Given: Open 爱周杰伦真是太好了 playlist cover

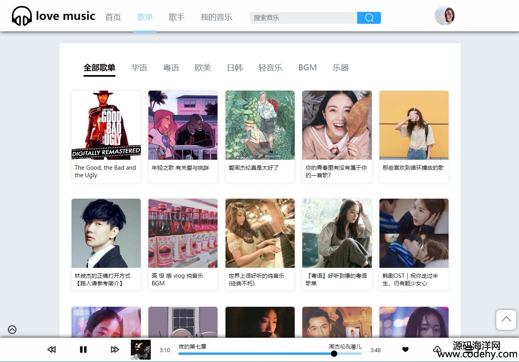Looking at the screenshot, I should tap(260, 125).
